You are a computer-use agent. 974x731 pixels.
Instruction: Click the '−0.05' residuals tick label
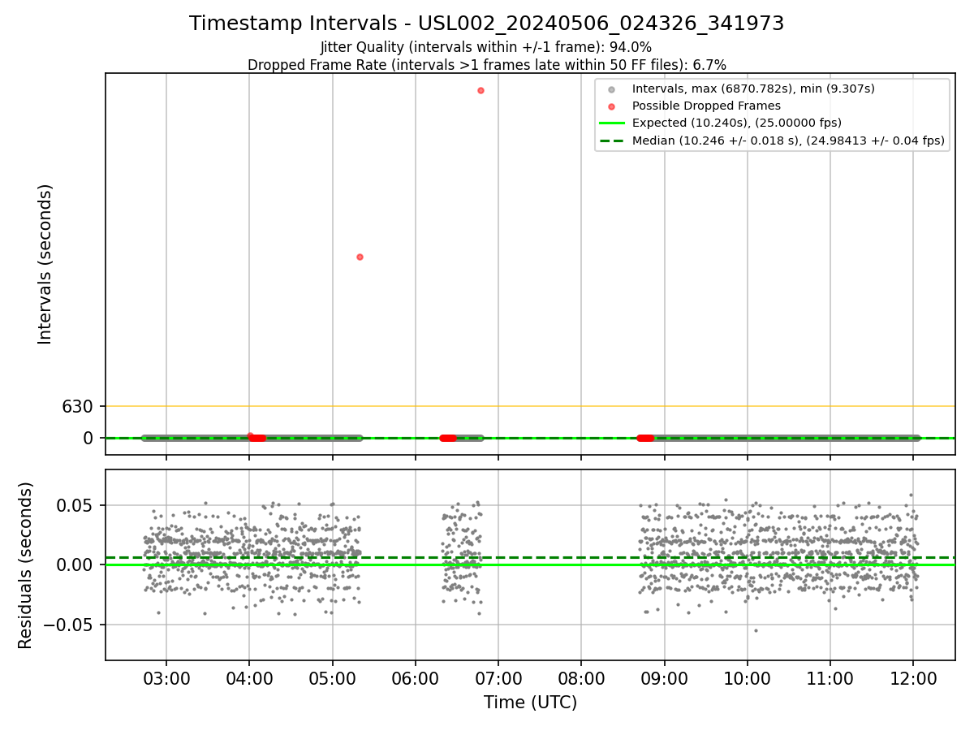pos(71,625)
